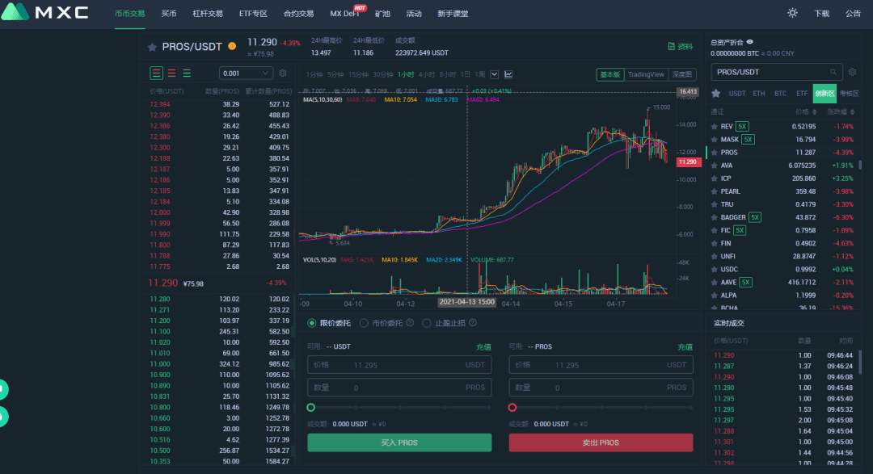Image resolution: width=873 pixels, height=474 pixels.
Task: Toggle the light/dark theme sun icon
Action: 792,13
